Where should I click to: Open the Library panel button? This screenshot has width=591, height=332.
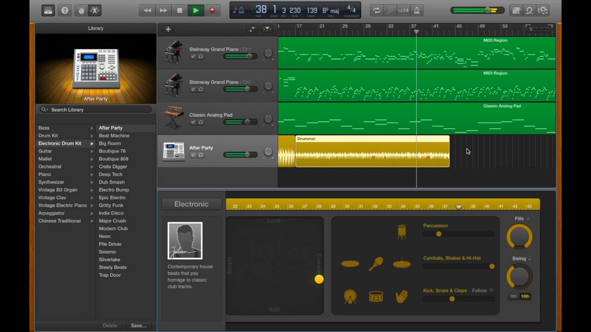click(x=47, y=10)
